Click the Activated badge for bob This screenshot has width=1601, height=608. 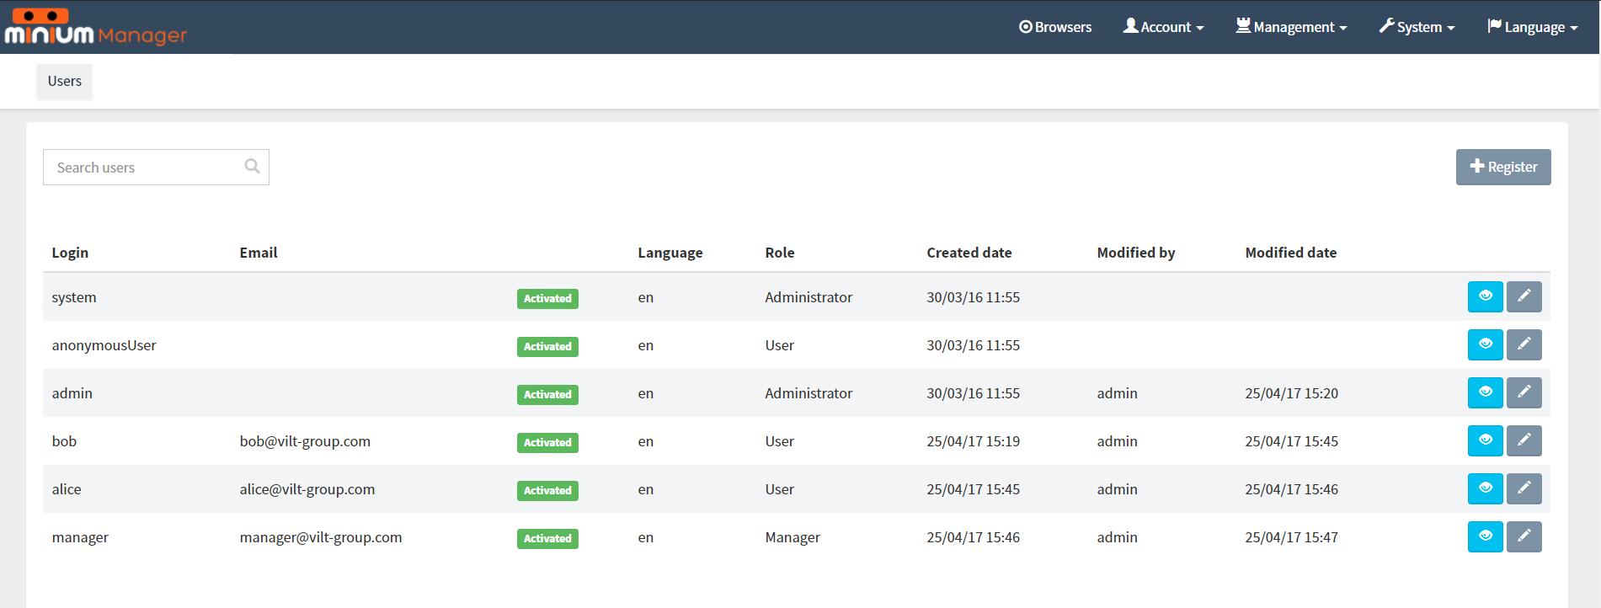pyautogui.click(x=547, y=442)
